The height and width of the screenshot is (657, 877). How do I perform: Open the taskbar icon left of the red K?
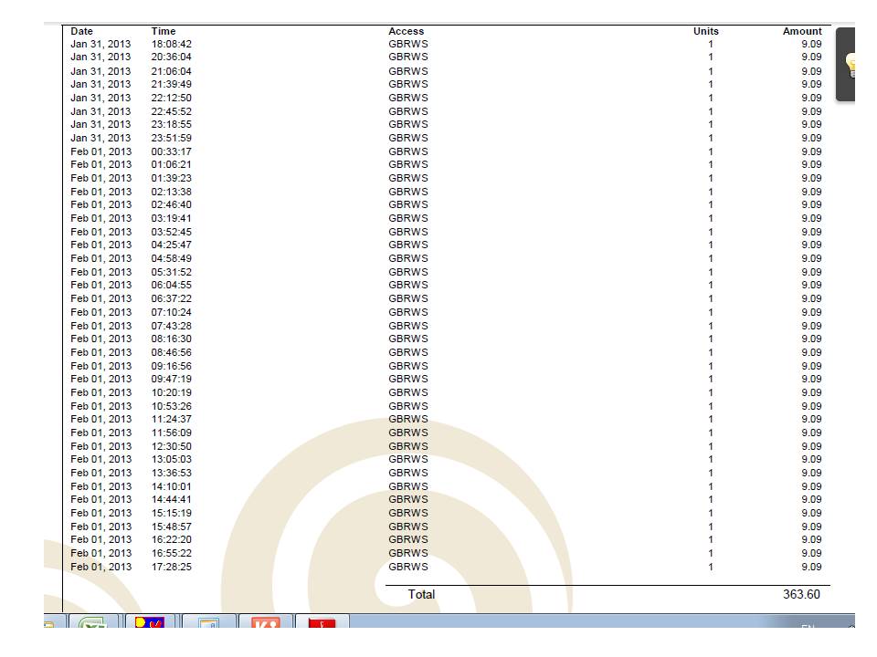tap(207, 623)
